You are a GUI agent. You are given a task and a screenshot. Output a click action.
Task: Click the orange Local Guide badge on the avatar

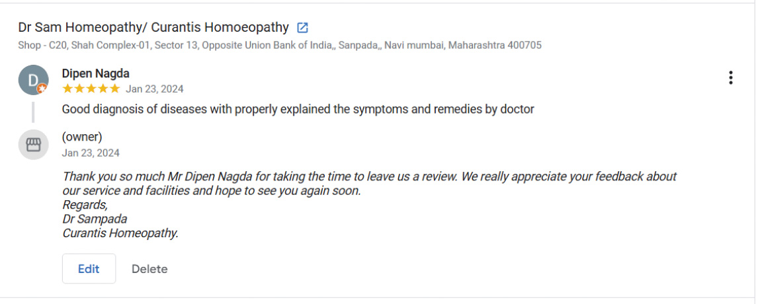coord(42,89)
